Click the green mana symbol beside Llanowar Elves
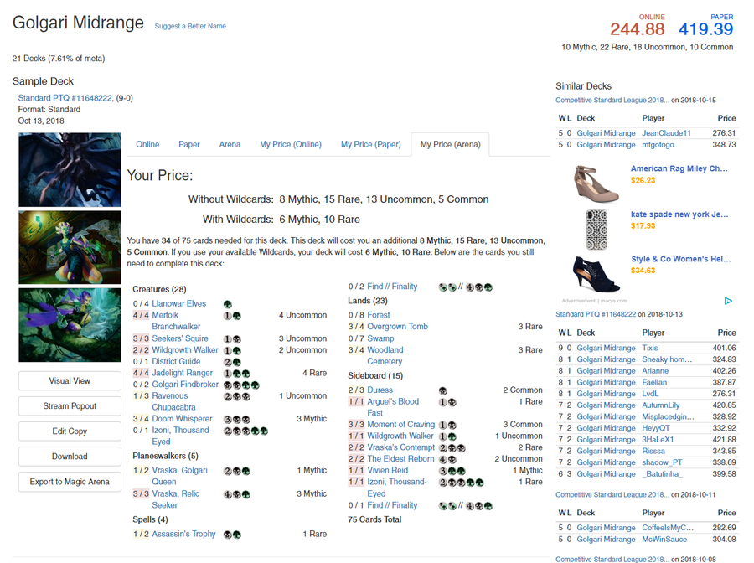Screen dimensions: 754x563 click(x=228, y=304)
